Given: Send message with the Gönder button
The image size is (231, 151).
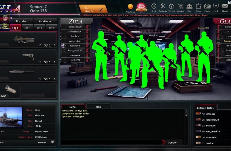Looking at the screenshot, I should [x=172, y=142].
